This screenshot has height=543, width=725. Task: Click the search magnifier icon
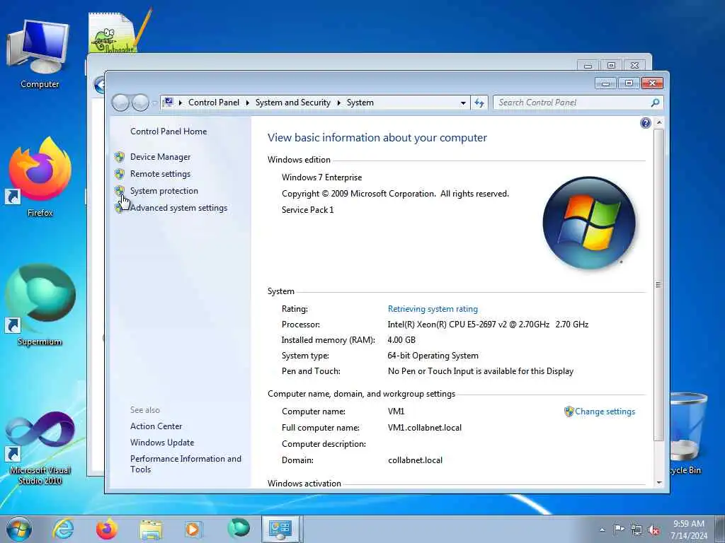pos(655,103)
